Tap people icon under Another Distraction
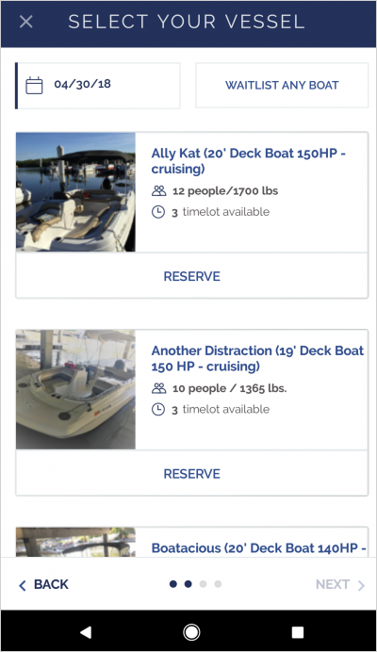This screenshot has width=377, height=652. click(x=158, y=388)
